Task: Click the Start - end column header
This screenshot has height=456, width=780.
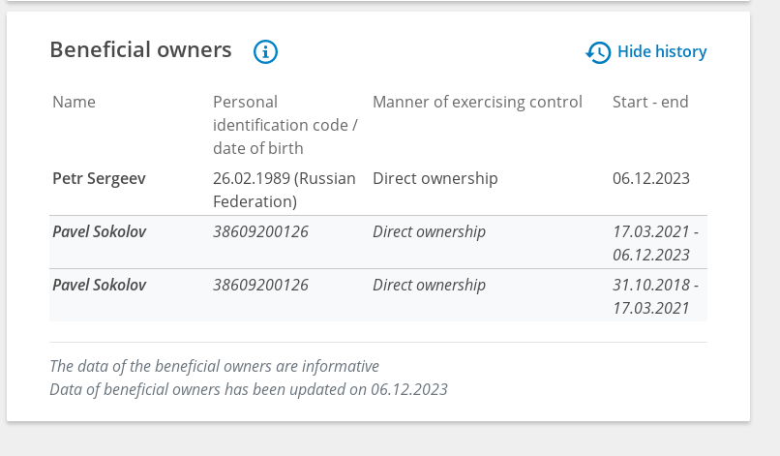Action: coord(650,102)
